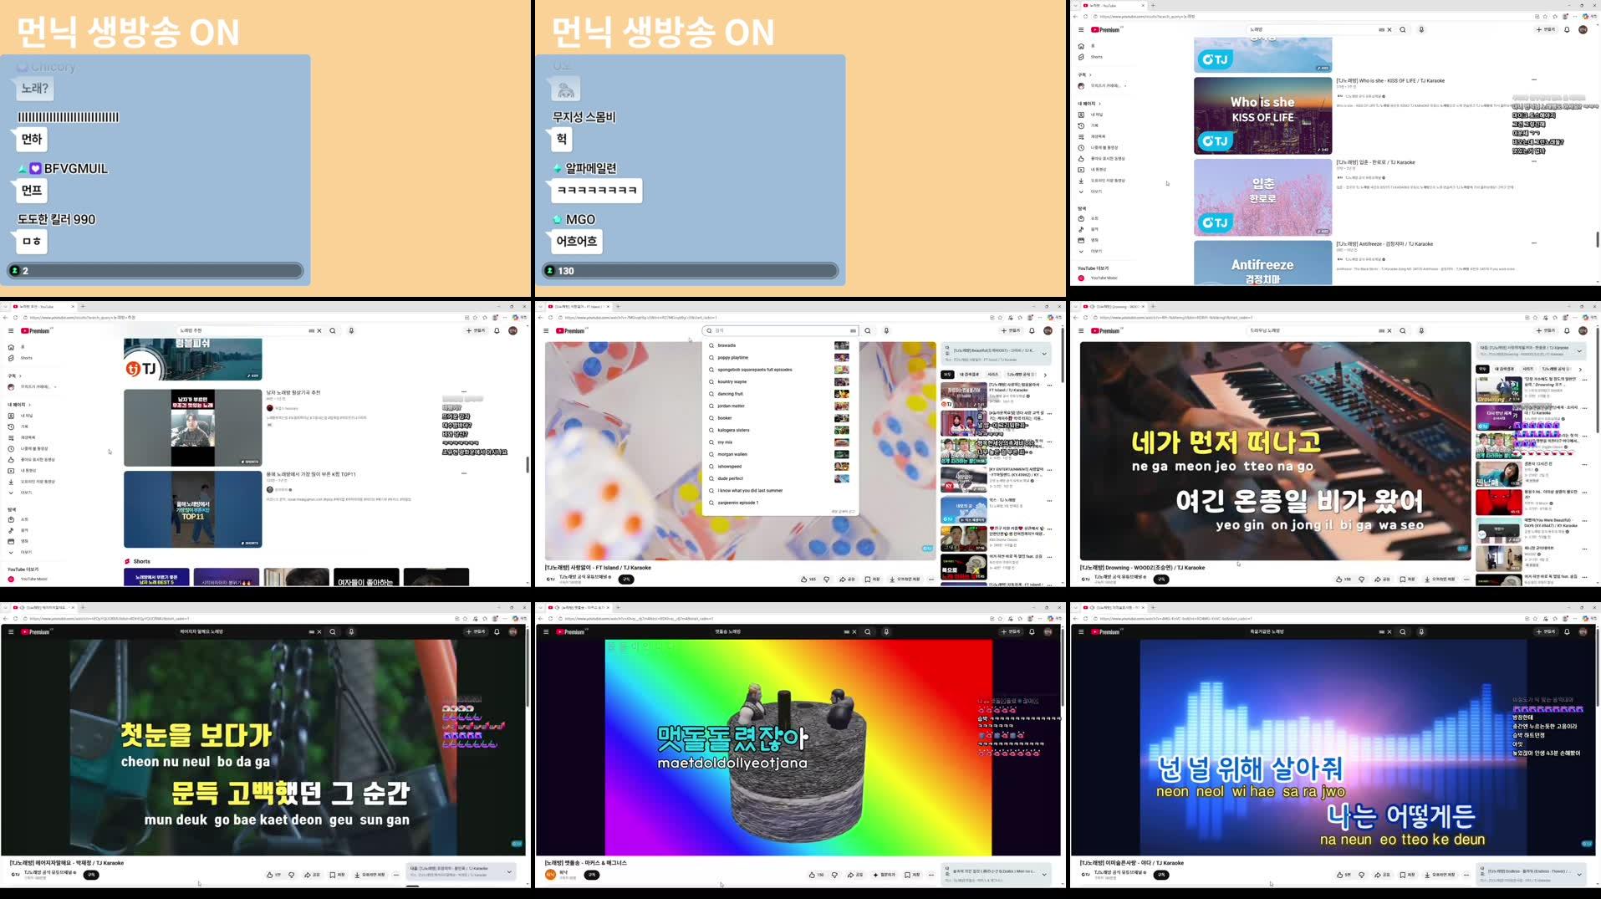Open hamburger menu in Who is she results window
Image resolution: width=1601 pixels, height=899 pixels.
(x=1081, y=29)
